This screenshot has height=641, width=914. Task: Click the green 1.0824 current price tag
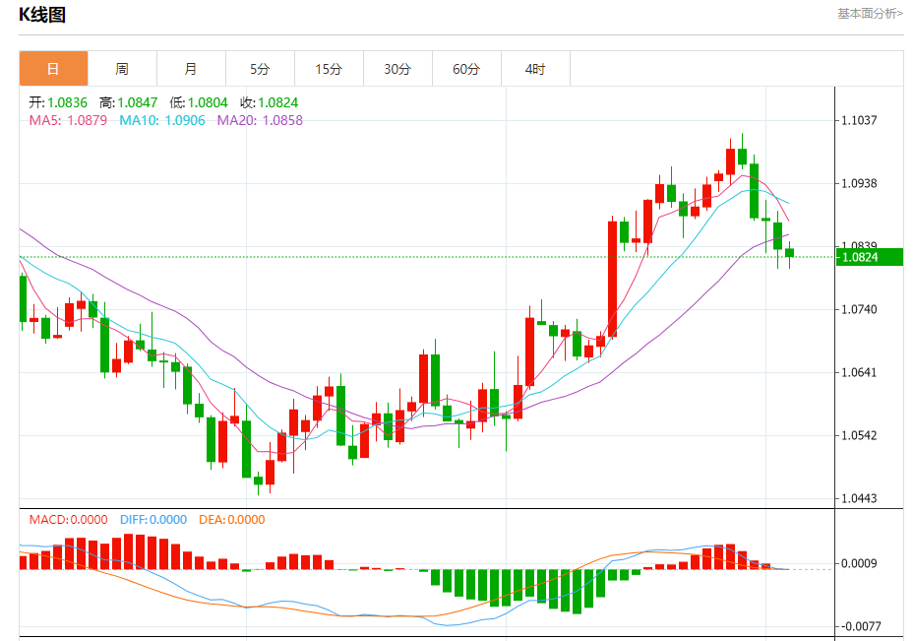point(869,257)
